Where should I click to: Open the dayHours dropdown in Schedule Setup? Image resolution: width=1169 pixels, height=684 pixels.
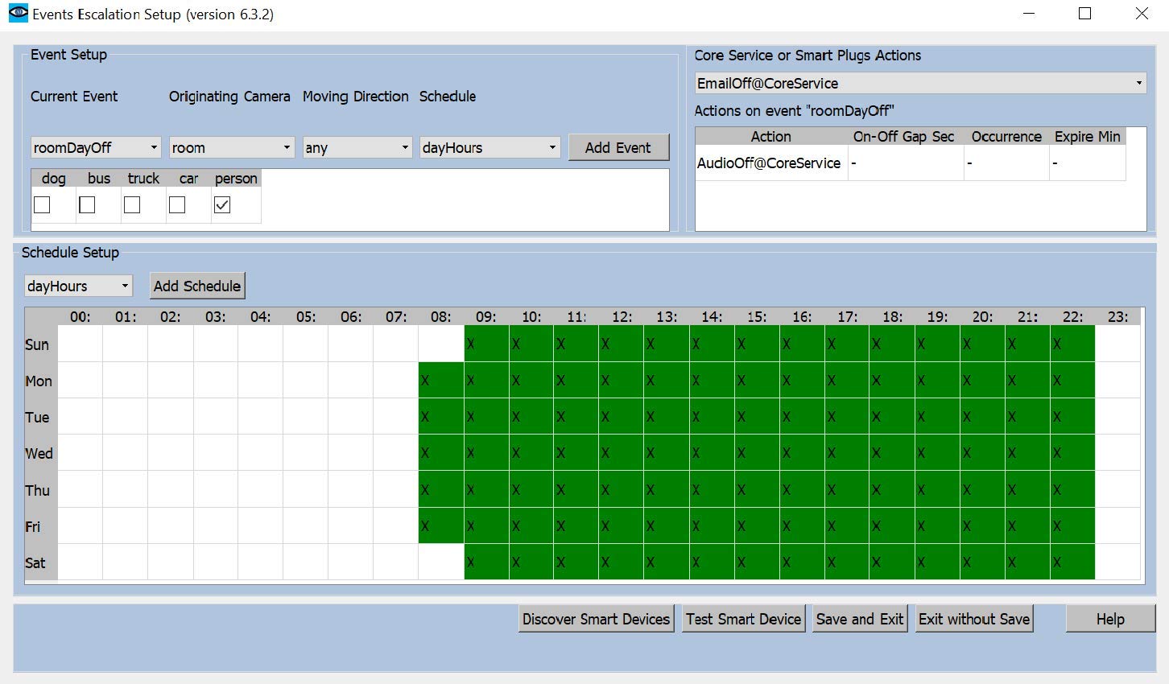tap(78, 286)
